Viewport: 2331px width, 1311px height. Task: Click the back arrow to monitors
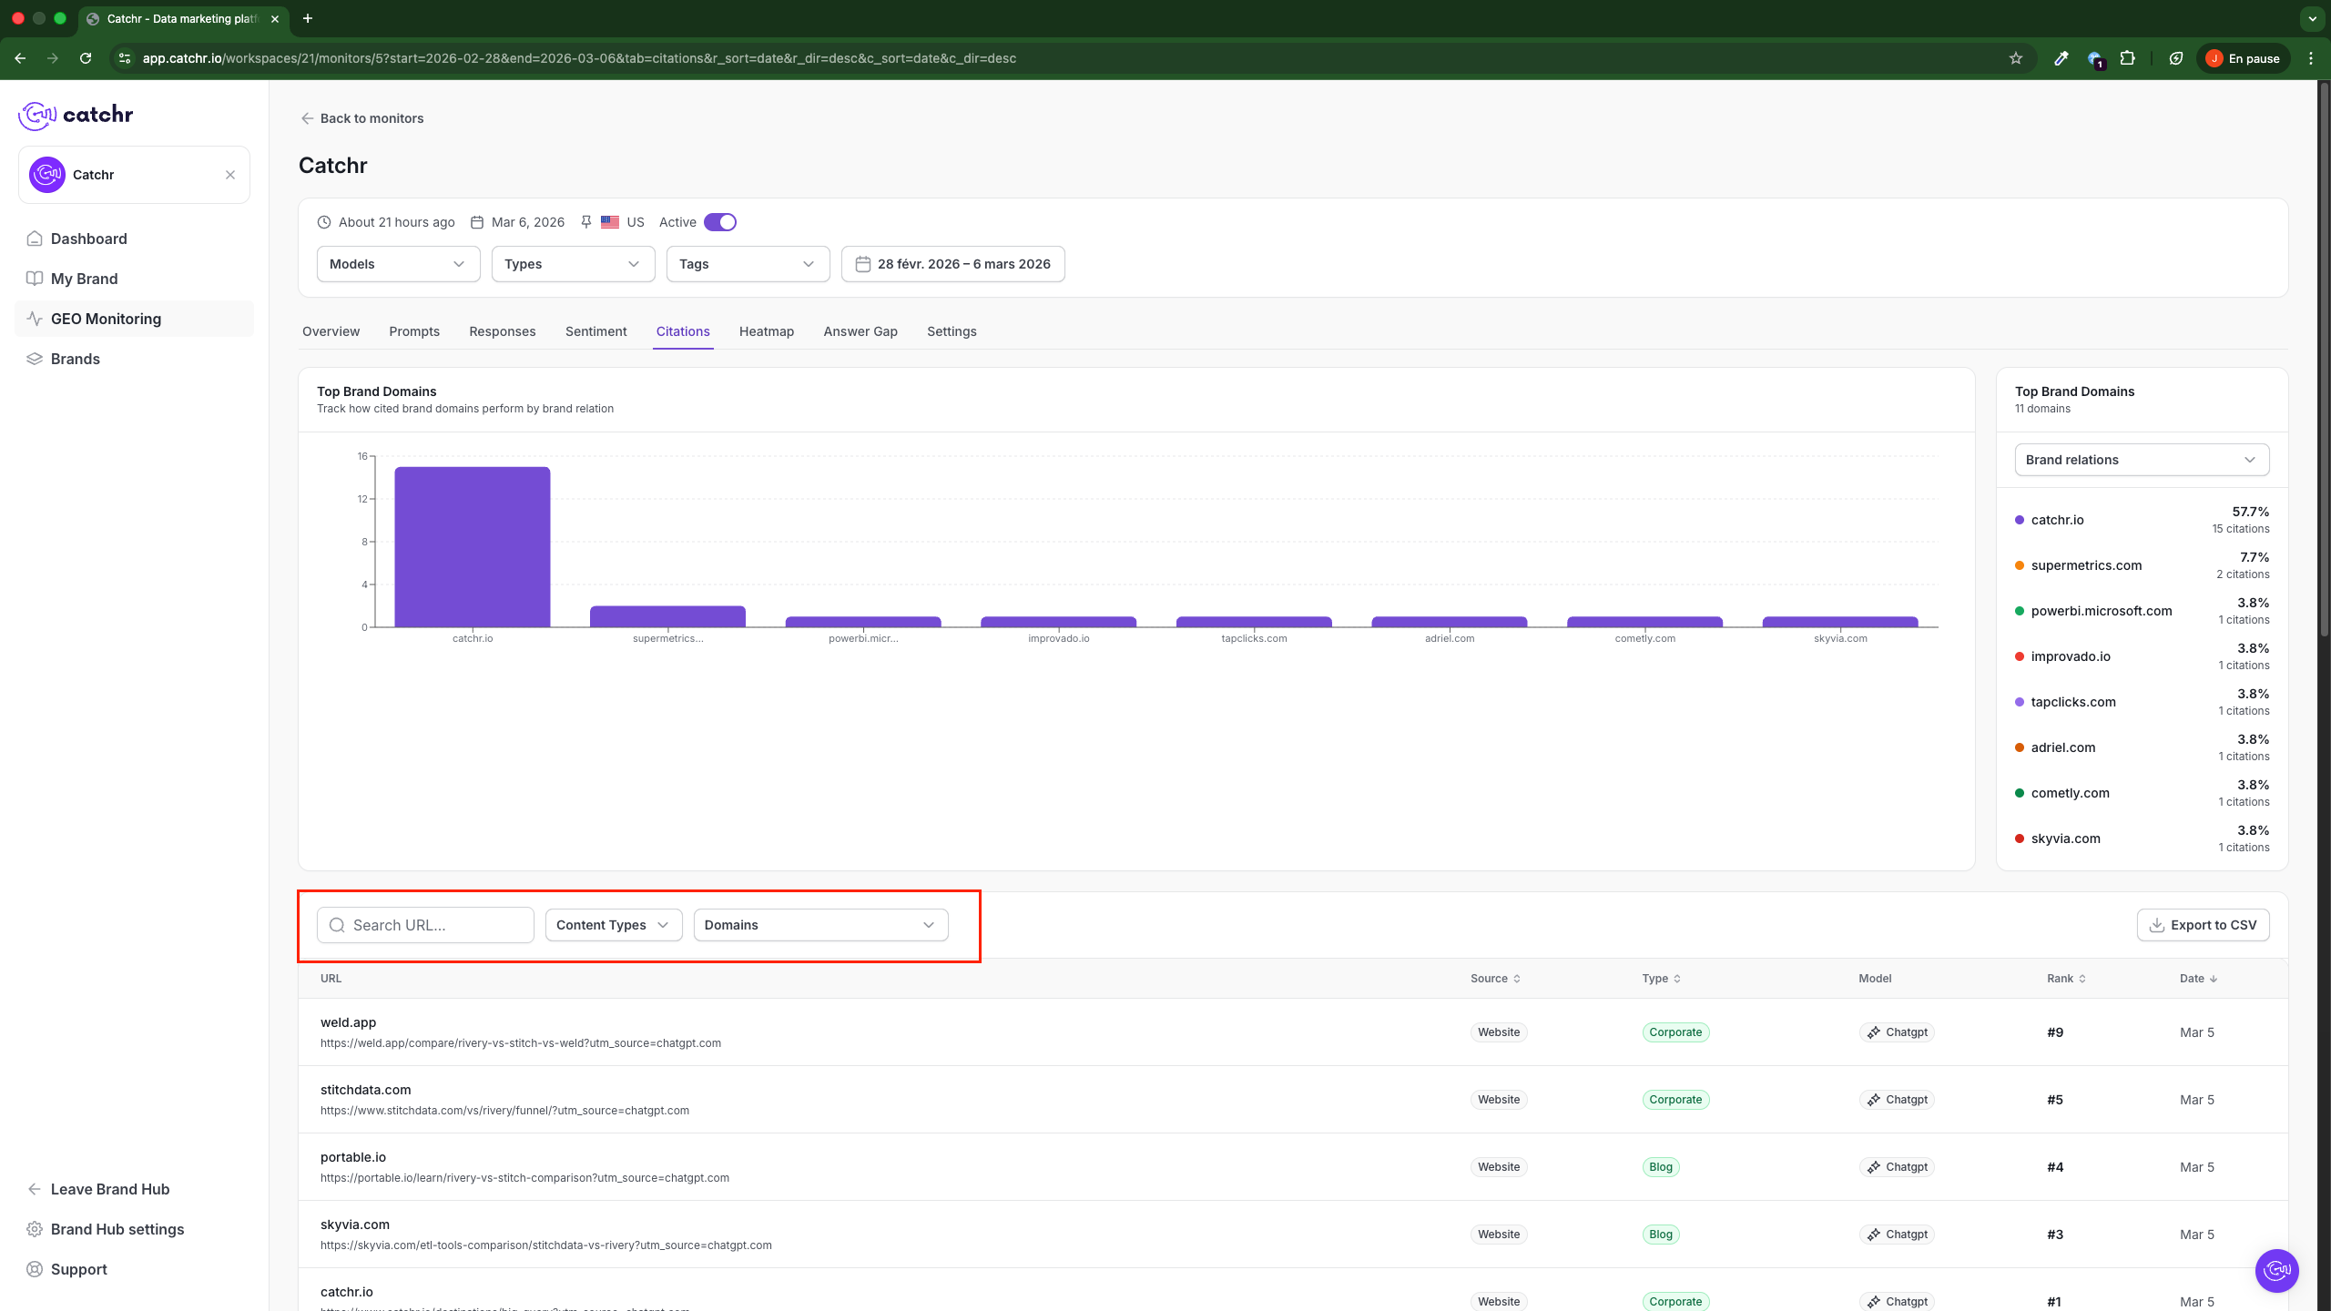tap(308, 118)
